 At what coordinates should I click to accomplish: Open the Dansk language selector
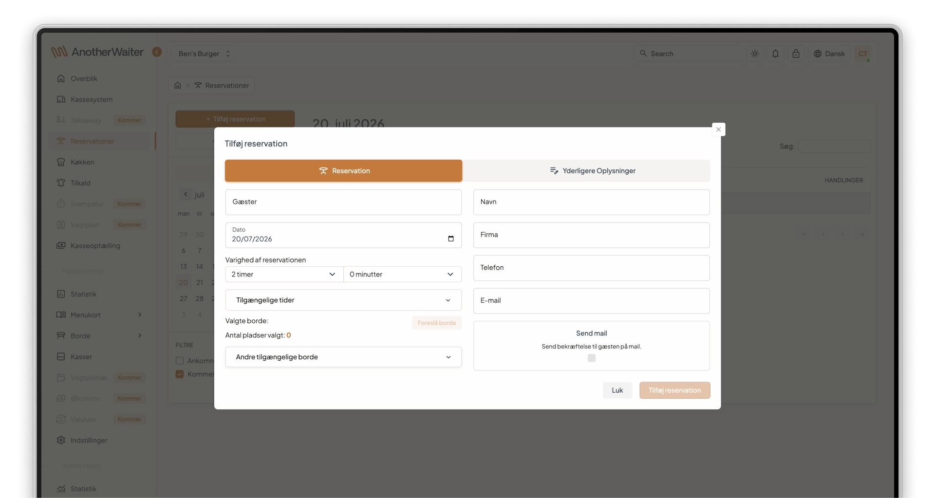[829, 54]
